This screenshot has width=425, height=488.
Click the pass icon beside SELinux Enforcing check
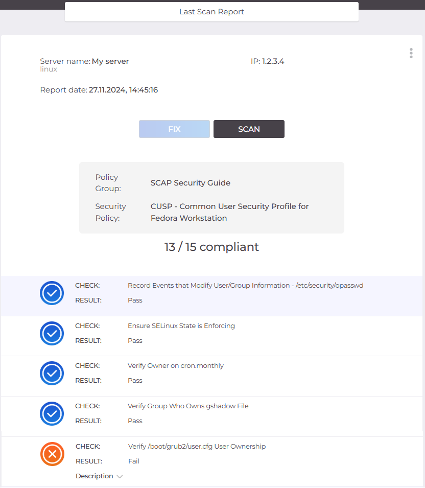tap(52, 334)
